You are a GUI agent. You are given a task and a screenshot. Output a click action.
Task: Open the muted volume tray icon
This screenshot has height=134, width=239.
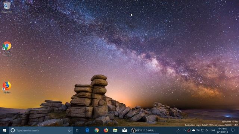[x=207, y=130]
